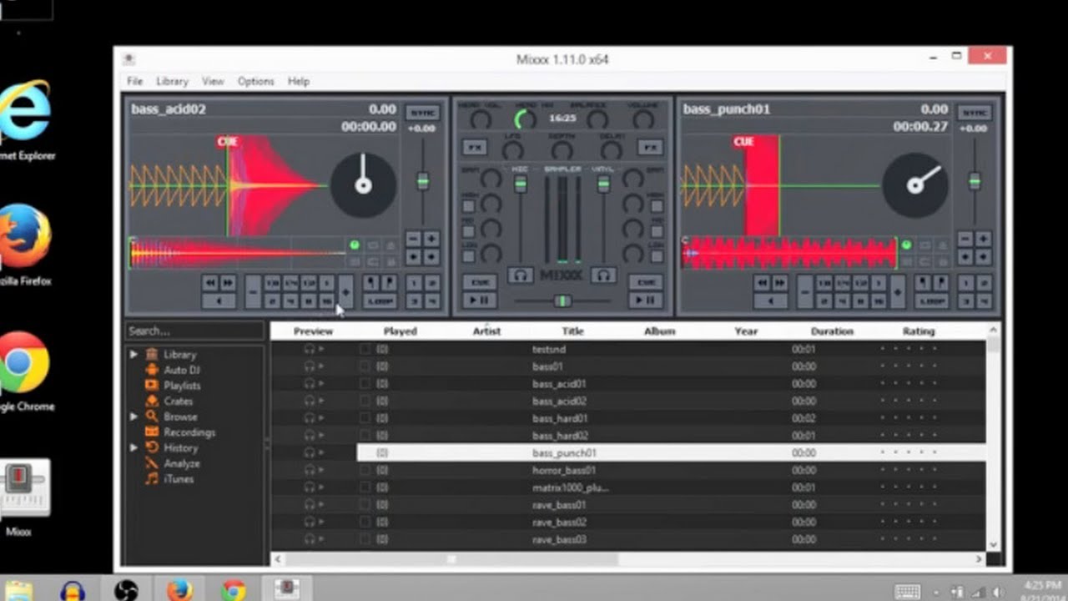Open iTunes in the sidebar
Viewport: 1068px width, 601px height.
click(179, 479)
